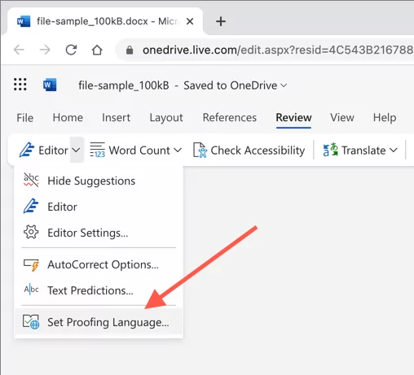Expand the Word Count dropdown arrow
The width and height of the screenshot is (414, 375).
point(178,150)
